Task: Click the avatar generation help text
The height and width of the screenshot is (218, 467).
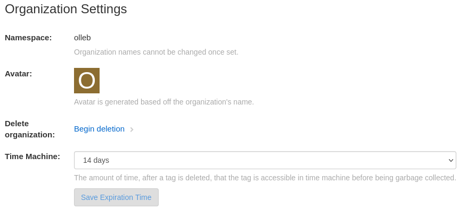Action: [x=164, y=102]
